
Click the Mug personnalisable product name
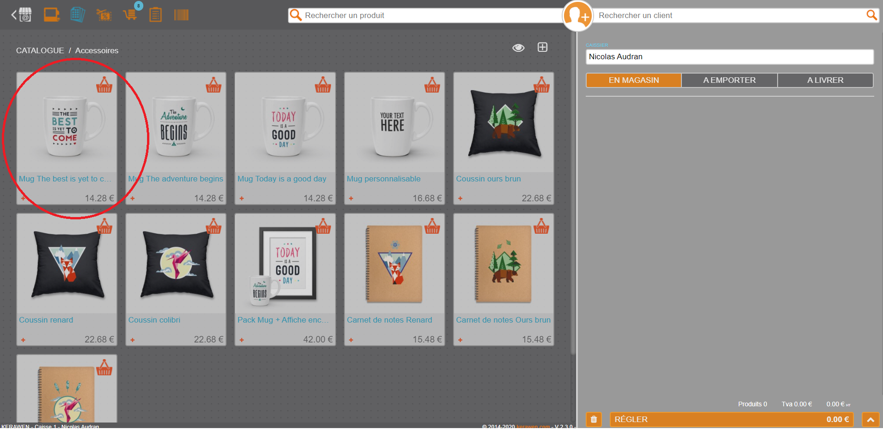click(384, 179)
